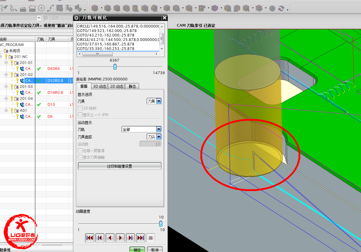Screen dimensions: 361x252
Task: Click the refresh arrows toolbar icon
Action: [x=281, y=8]
